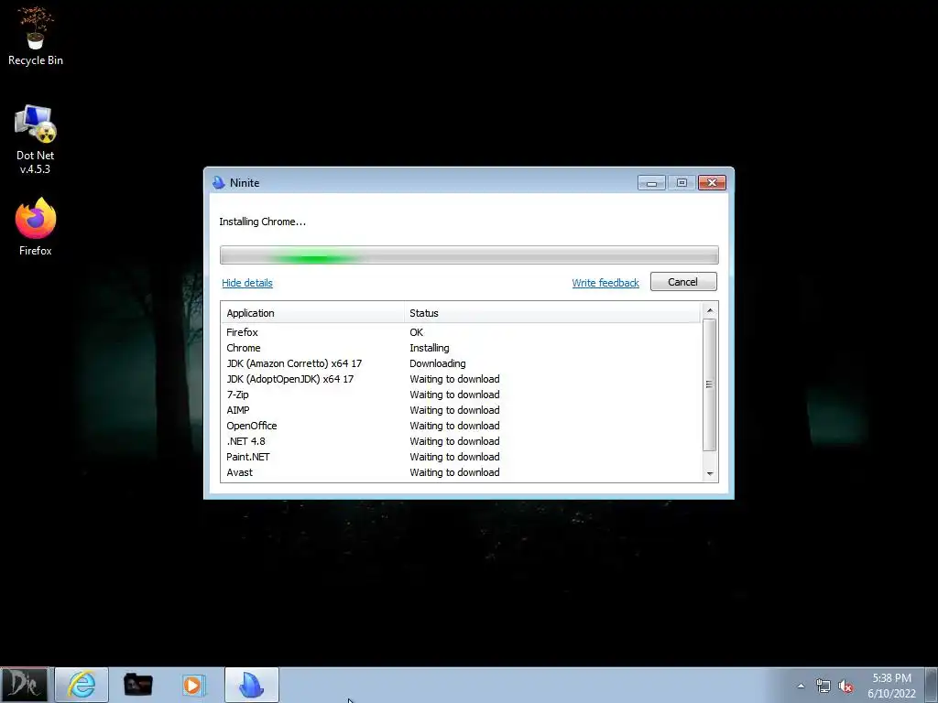Select the Paint.NET row

coord(461,457)
